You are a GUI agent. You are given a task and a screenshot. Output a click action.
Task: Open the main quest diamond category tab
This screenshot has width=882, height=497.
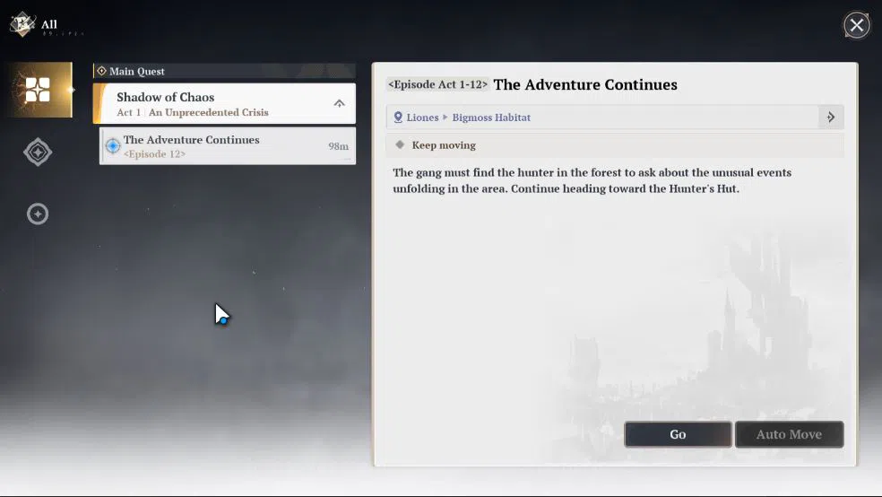38,152
